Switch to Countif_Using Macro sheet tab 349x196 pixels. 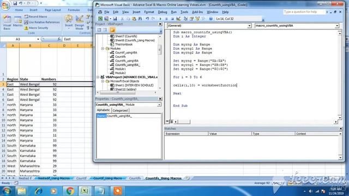pos(107,178)
